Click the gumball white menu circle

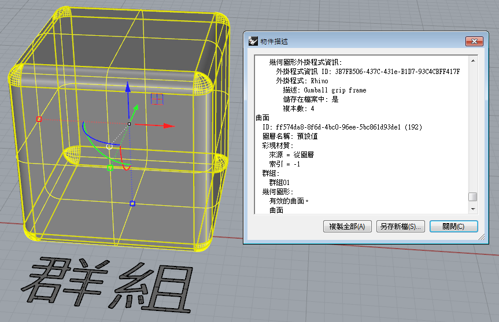click(109, 146)
